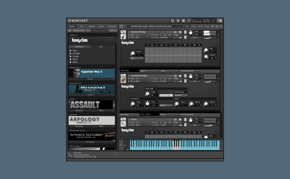Click the exclamation panic icon
This screenshot has width=290, height=179.
(214, 21)
